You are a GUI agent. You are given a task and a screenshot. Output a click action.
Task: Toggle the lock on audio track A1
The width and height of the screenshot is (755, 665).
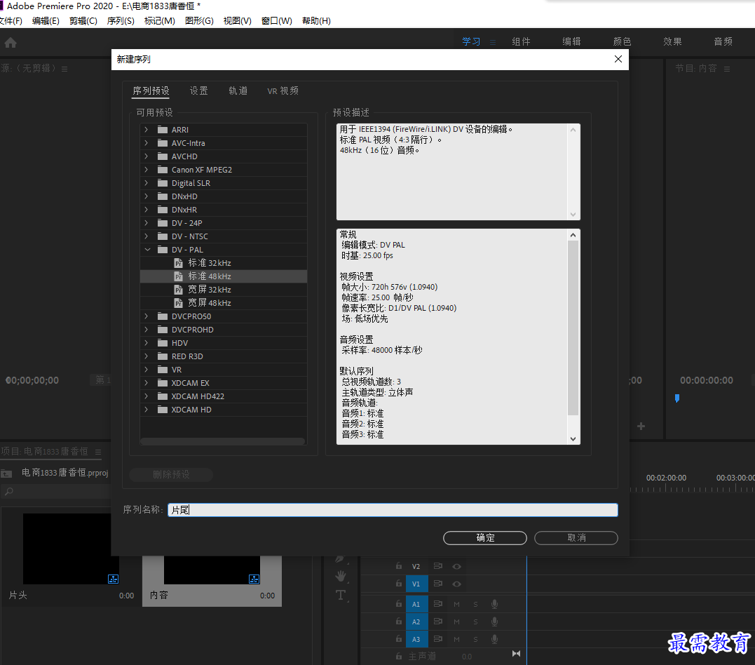[x=399, y=604]
